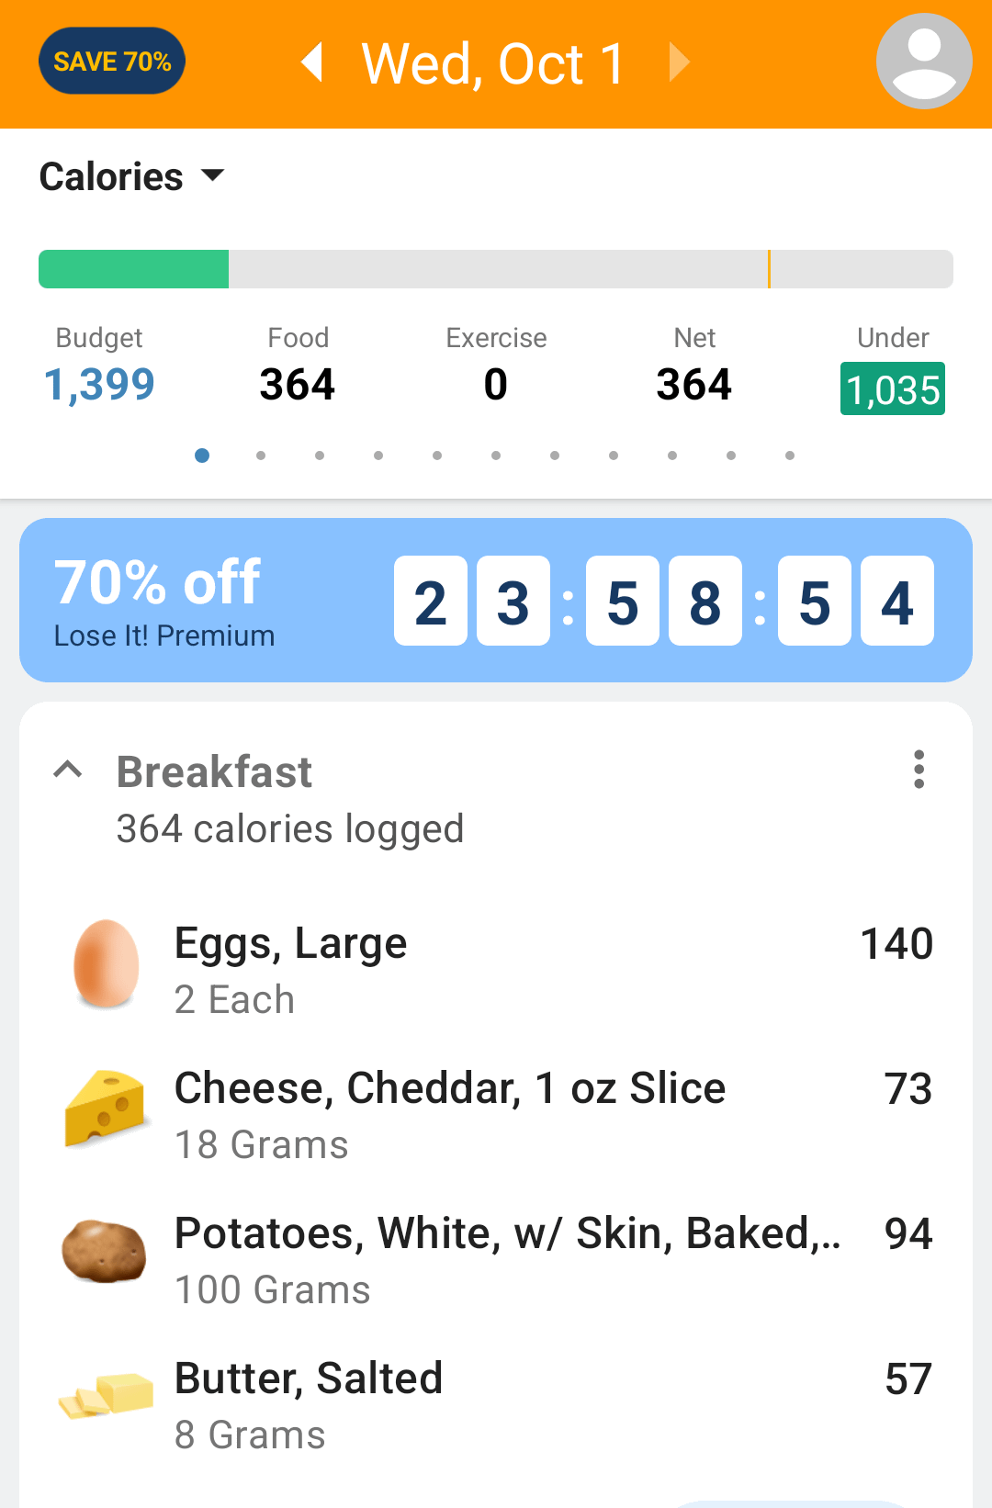The height and width of the screenshot is (1508, 992).
Task: Open the 70% off Premium banner
Action: point(496,600)
